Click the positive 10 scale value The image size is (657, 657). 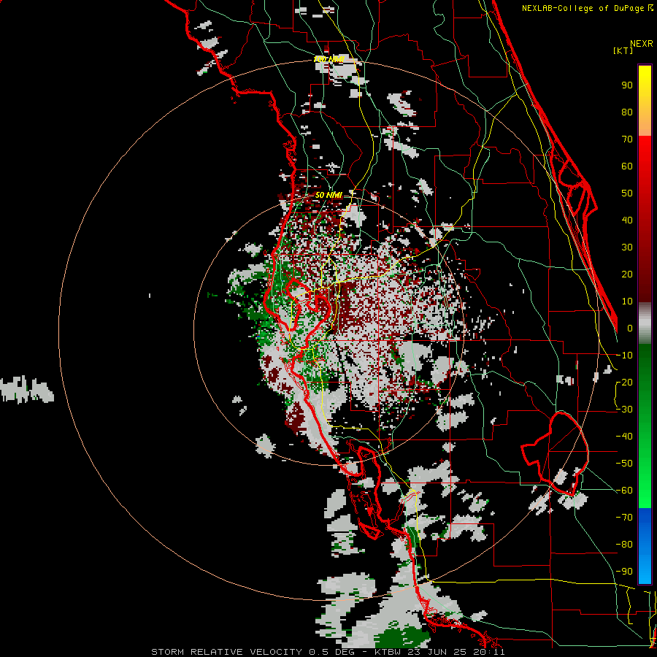point(627,301)
